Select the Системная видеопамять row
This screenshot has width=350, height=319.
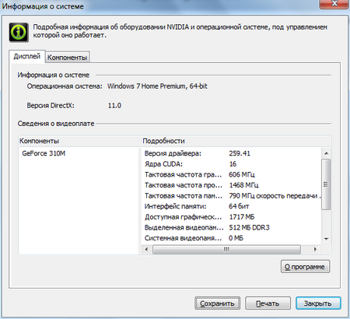[231, 238]
